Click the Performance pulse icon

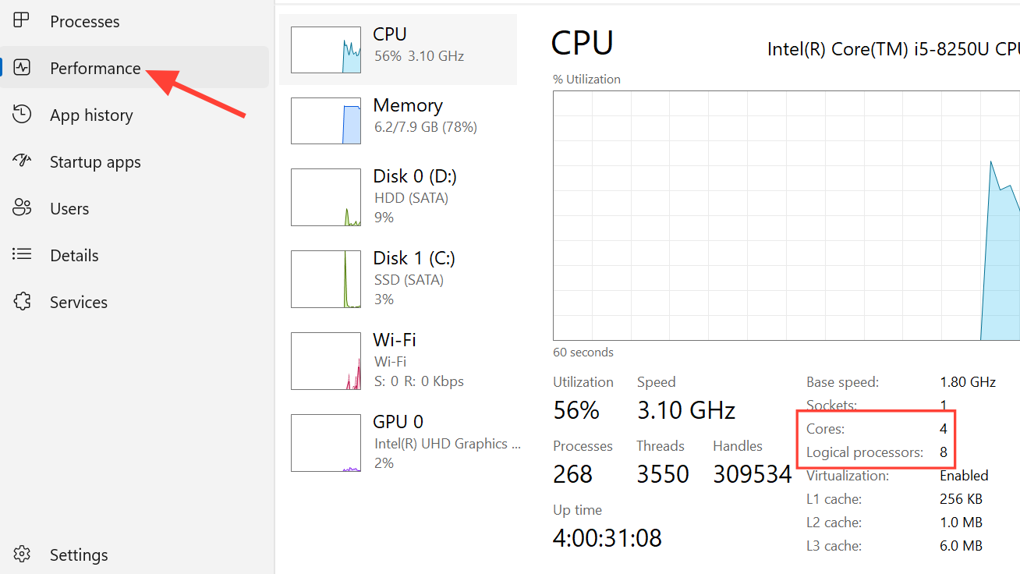22,68
